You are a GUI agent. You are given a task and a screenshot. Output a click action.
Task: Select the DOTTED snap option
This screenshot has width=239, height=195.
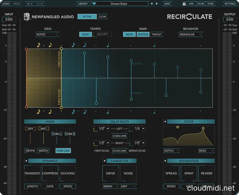[x=143, y=35]
